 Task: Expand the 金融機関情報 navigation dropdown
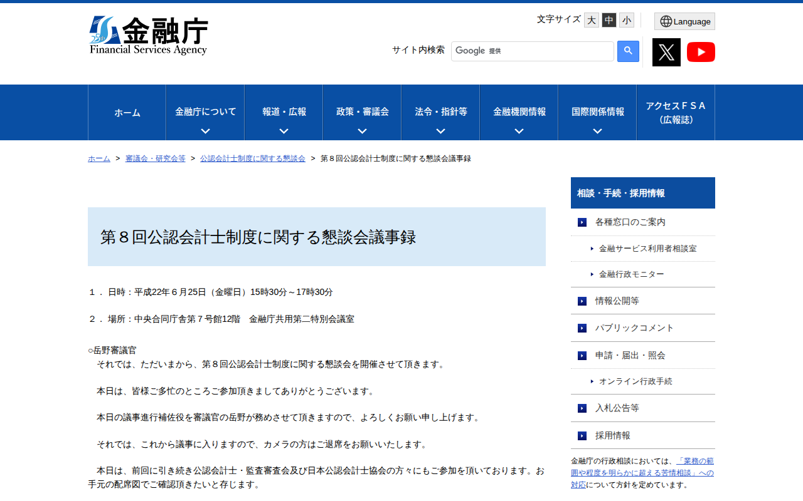(518, 112)
